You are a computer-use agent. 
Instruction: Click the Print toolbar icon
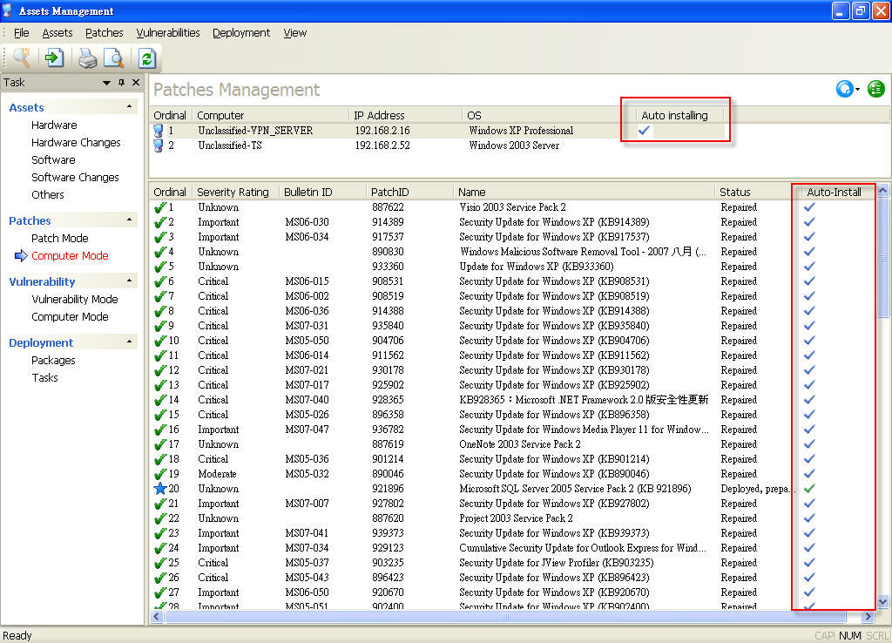point(87,58)
